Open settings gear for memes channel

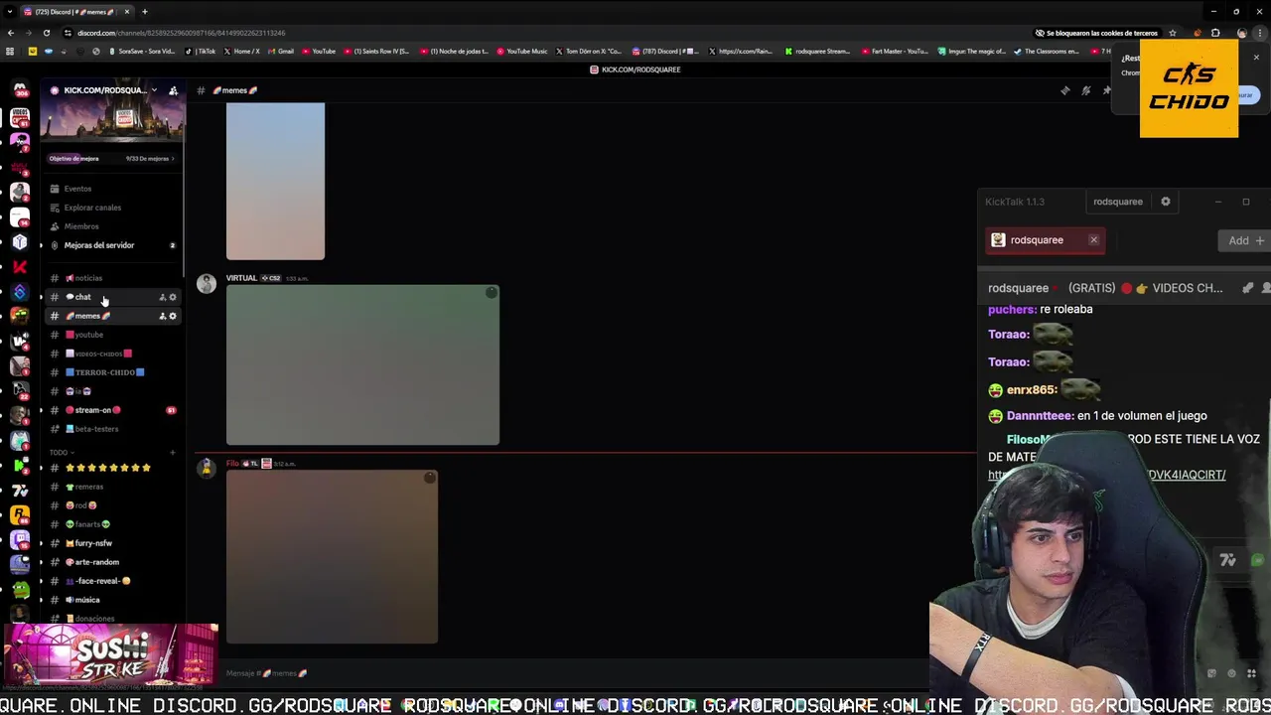pyautogui.click(x=173, y=316)
